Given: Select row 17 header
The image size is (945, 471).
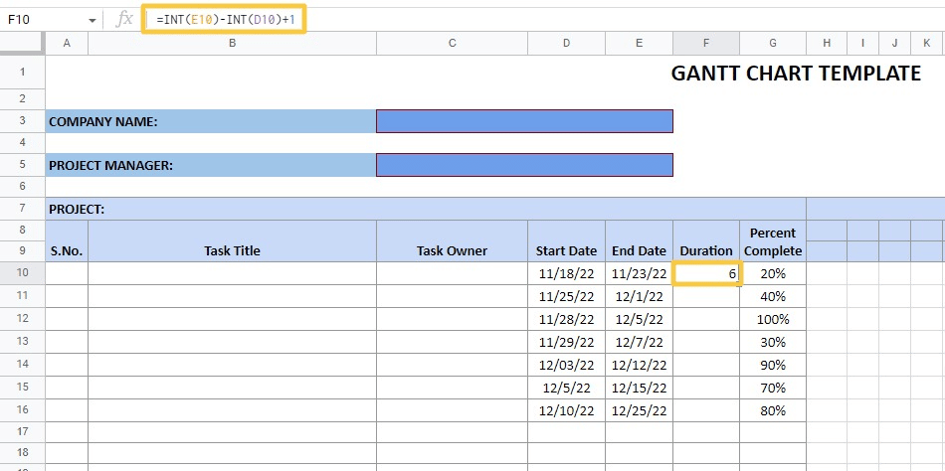Looking at the screenshot, I should click(x=22, y=432).
